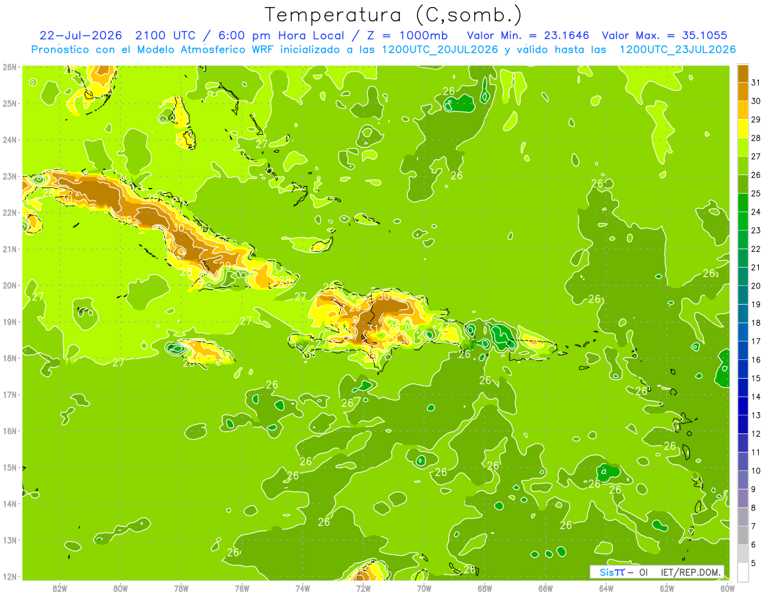Click the "17" label on the color scale
Viewport: 773px width, 597px height.
click(x=756, y=341)
